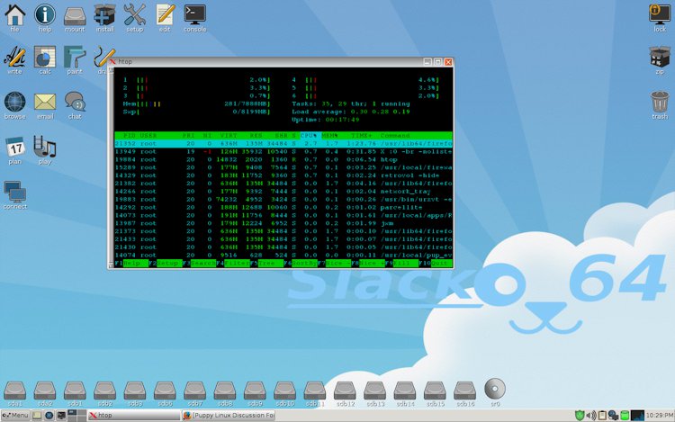Screen dimensions: 675x422
Task: Switch to htop taskbar entry
Action: [x=134, y=416]
